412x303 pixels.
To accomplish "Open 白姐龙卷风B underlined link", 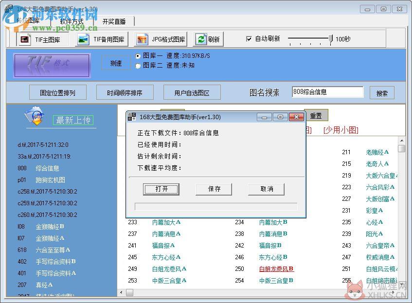I will tap(276, 269).
